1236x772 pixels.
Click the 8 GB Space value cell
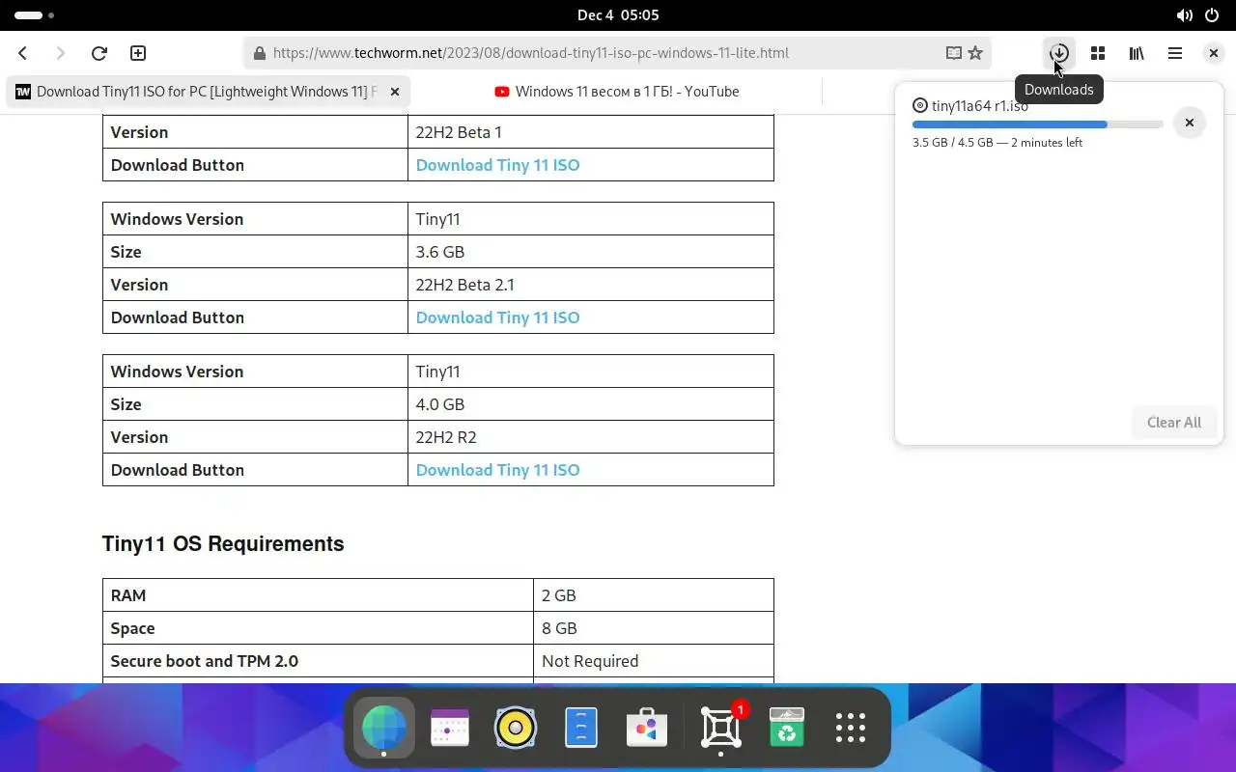point(654,628)
